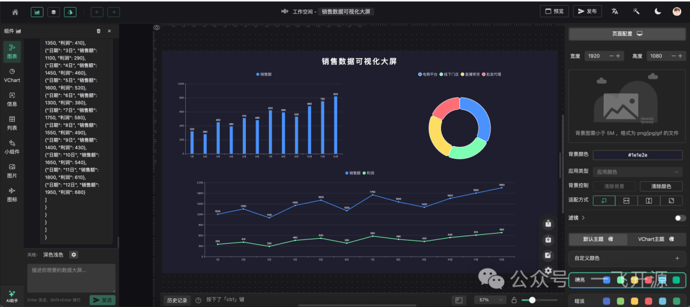Click 电商平台 legend in donut chart

pos(427,74)
